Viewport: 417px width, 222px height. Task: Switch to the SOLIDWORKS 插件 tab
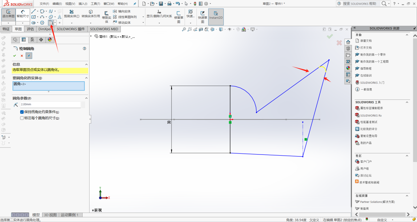pyautogui.click(x=71, y=29)
